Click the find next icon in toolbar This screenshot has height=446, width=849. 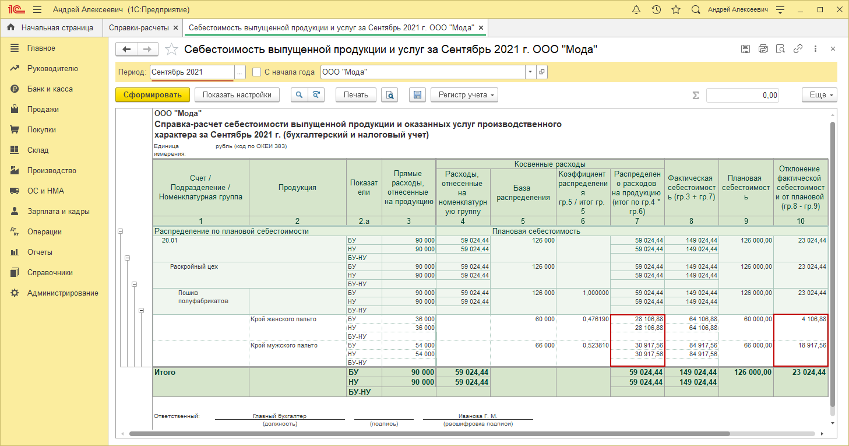tap(316, 95)
